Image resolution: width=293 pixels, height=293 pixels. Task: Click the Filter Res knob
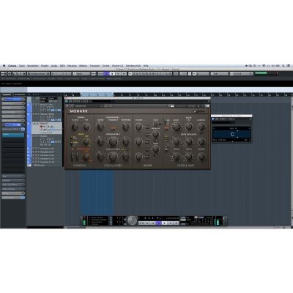pos(188,126)
